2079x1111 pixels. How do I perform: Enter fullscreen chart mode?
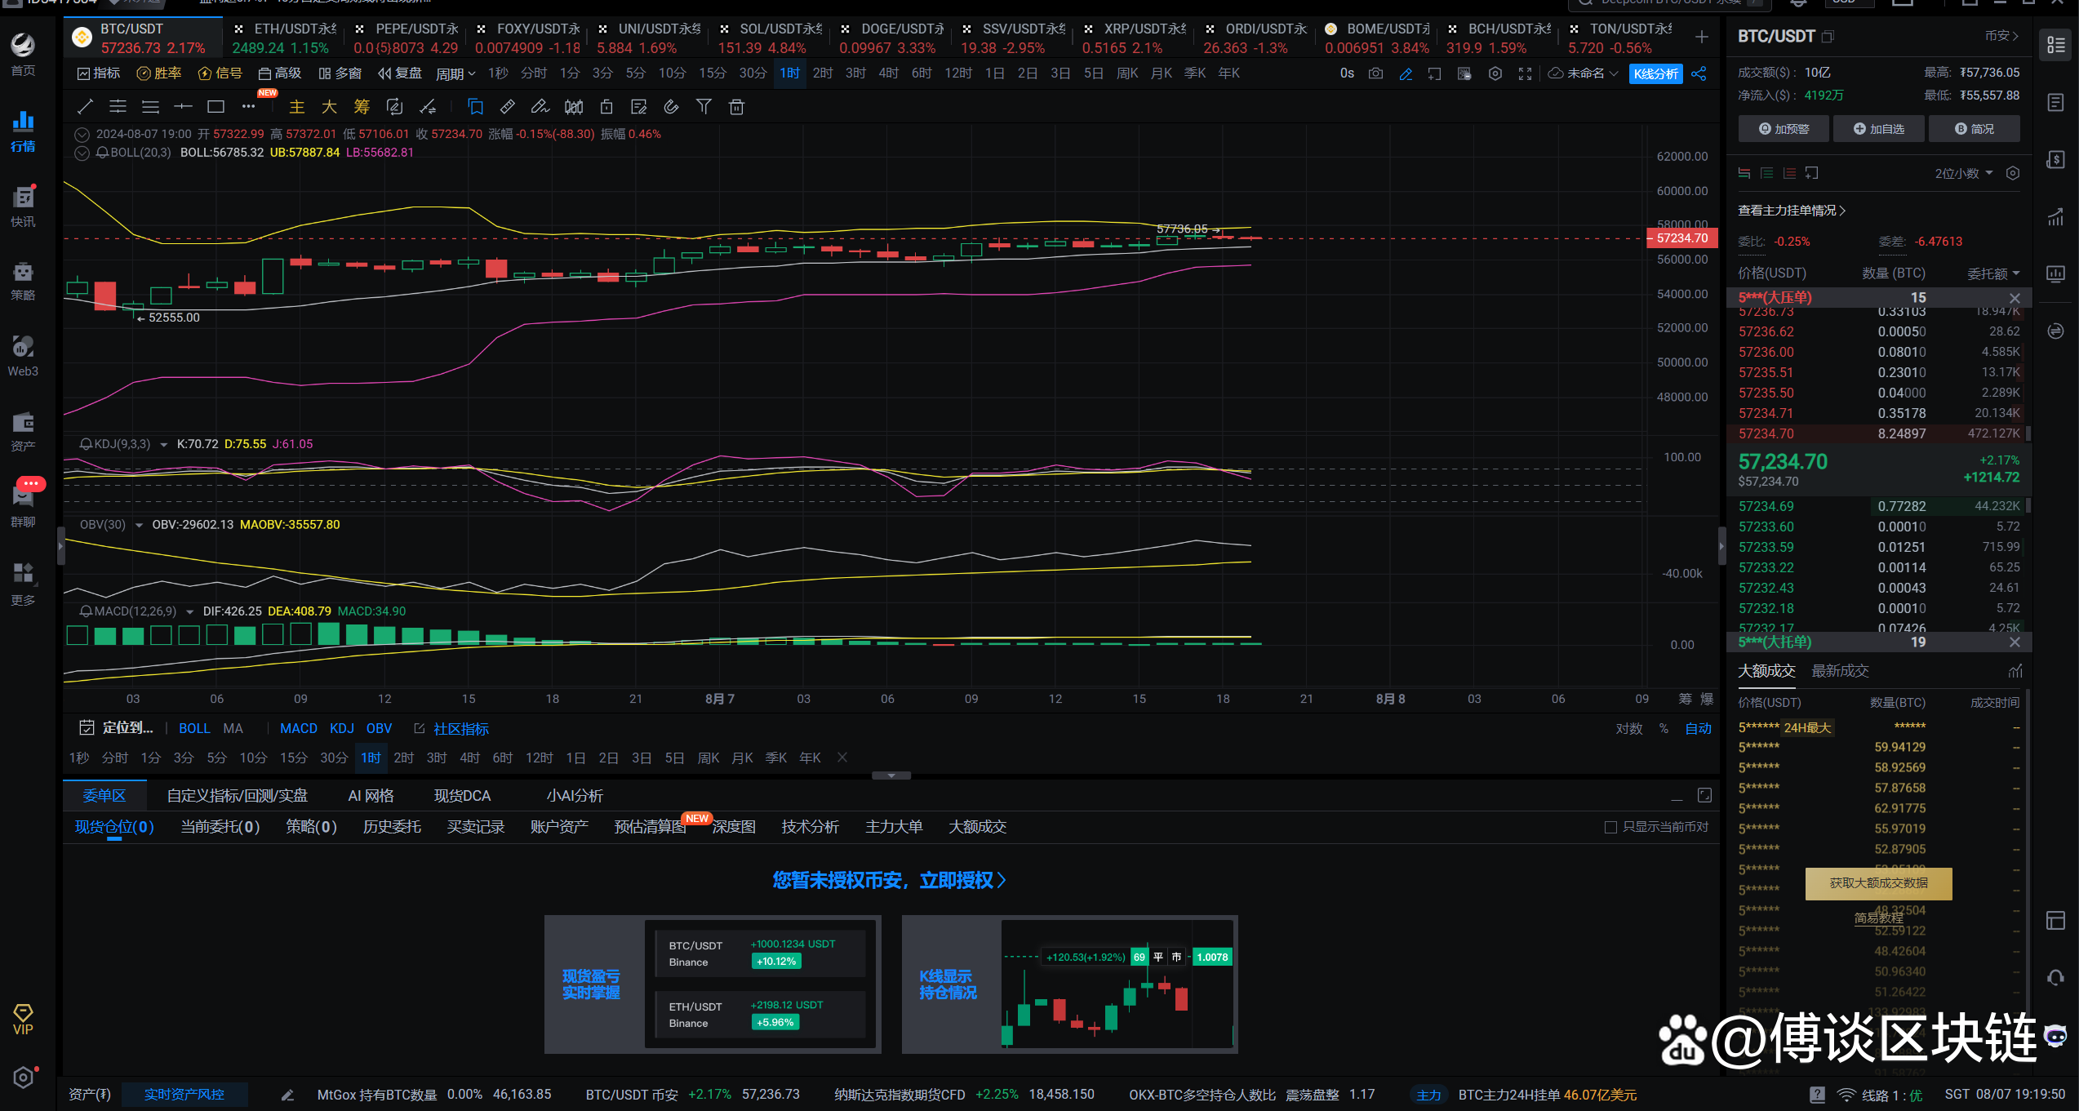tap(1525, 73)
